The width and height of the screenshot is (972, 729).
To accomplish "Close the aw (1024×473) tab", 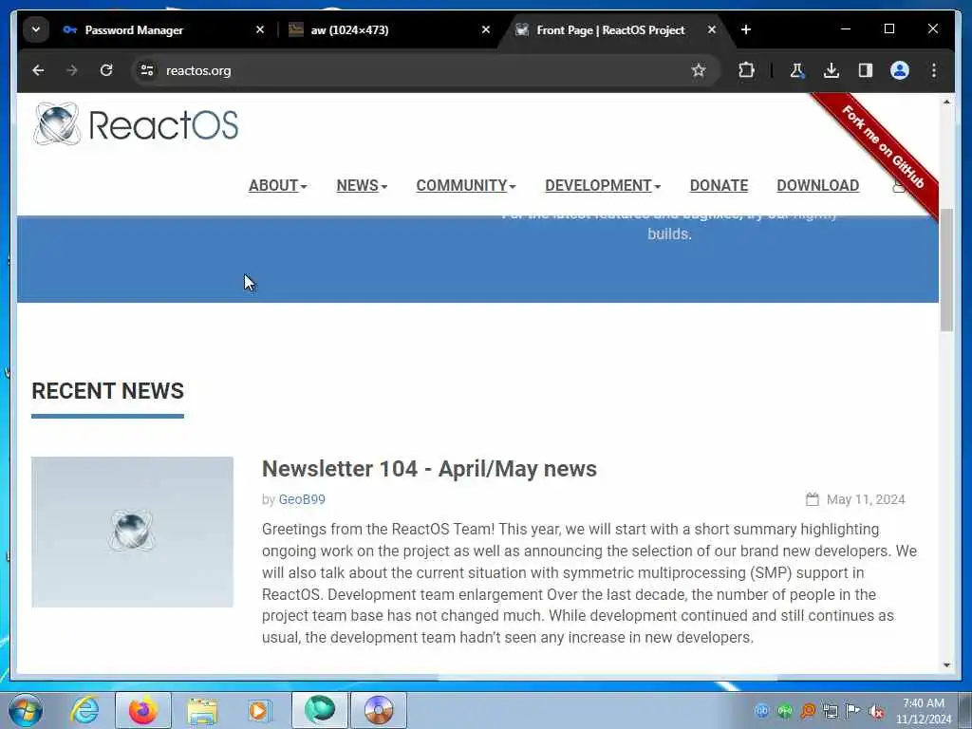I will [x=486, y=29].
